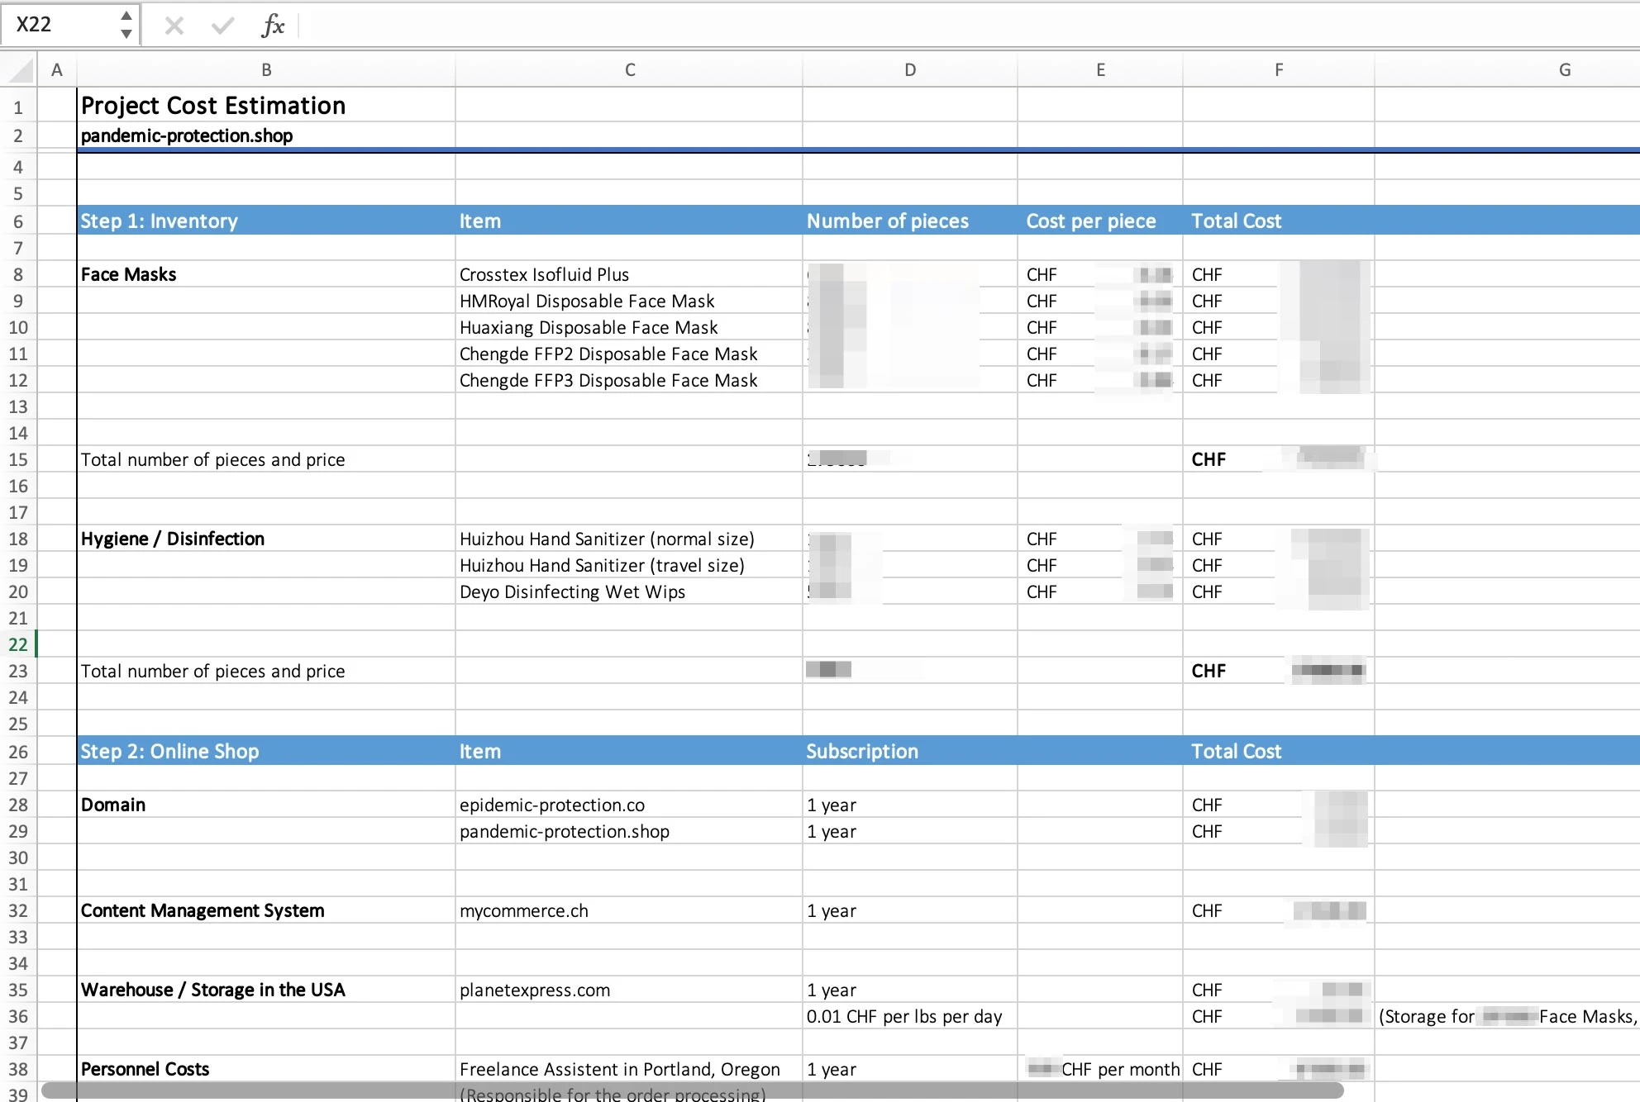Click the 'Subscription' header cell
Viewport: 1640px width, 1102px height.
point(910,751)
